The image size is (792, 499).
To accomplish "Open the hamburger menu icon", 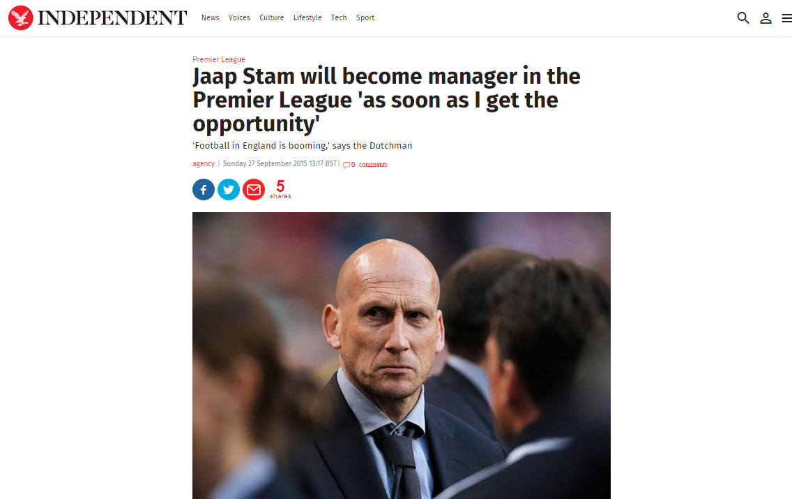I will tap(786, 18).
